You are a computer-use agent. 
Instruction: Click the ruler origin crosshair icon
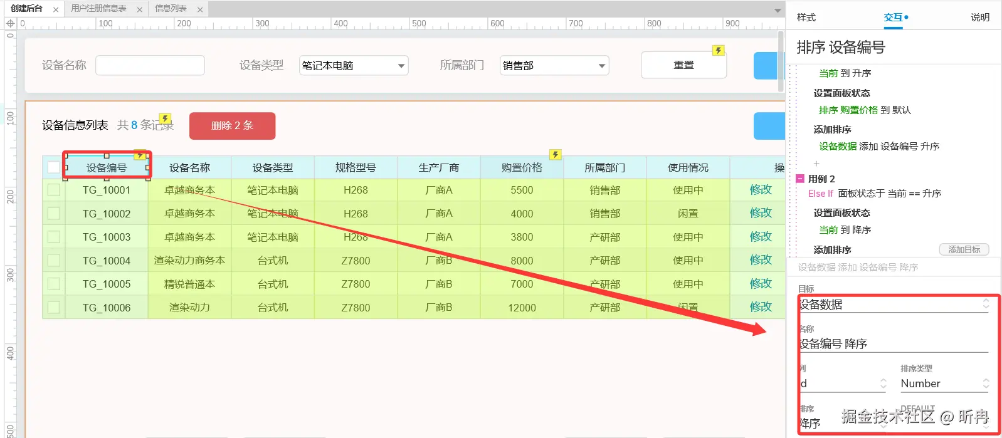click(x=10, y=23)
